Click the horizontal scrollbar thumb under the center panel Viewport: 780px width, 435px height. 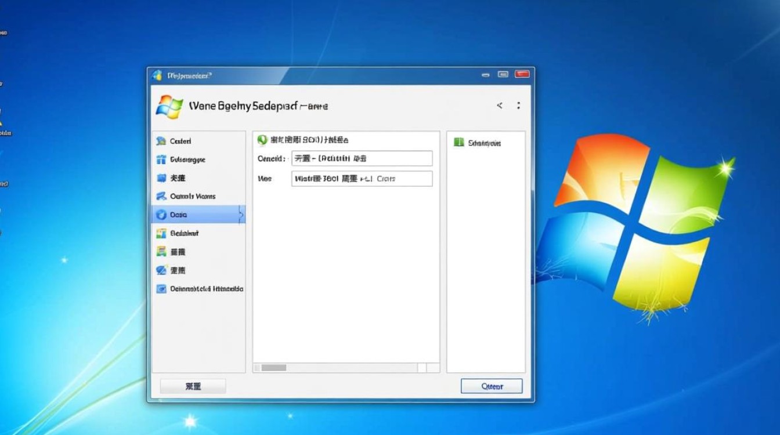[273, 368]
